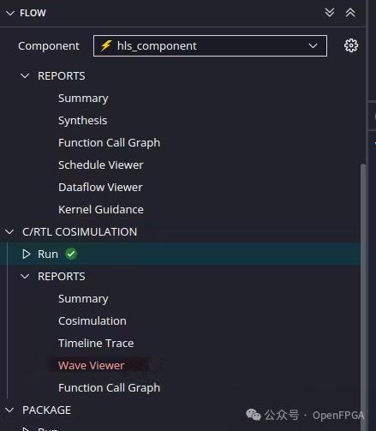Collapse the upper REPORTS group
This screenshot has height=431, width=376.
coord(25,75)
